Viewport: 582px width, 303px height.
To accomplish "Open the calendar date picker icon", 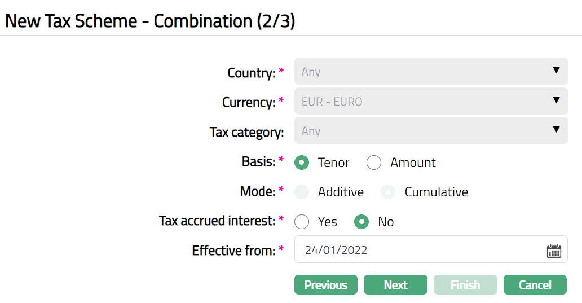I will pyautogui.click(x=554, y=251).
